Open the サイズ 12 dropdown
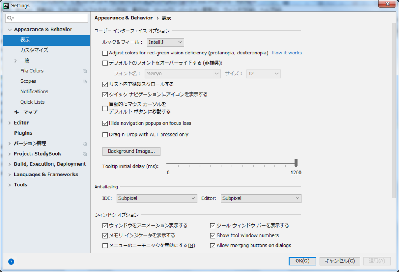The height and width of the screenshot is (272, 399). pyautogui.click(x=263, y=74)
